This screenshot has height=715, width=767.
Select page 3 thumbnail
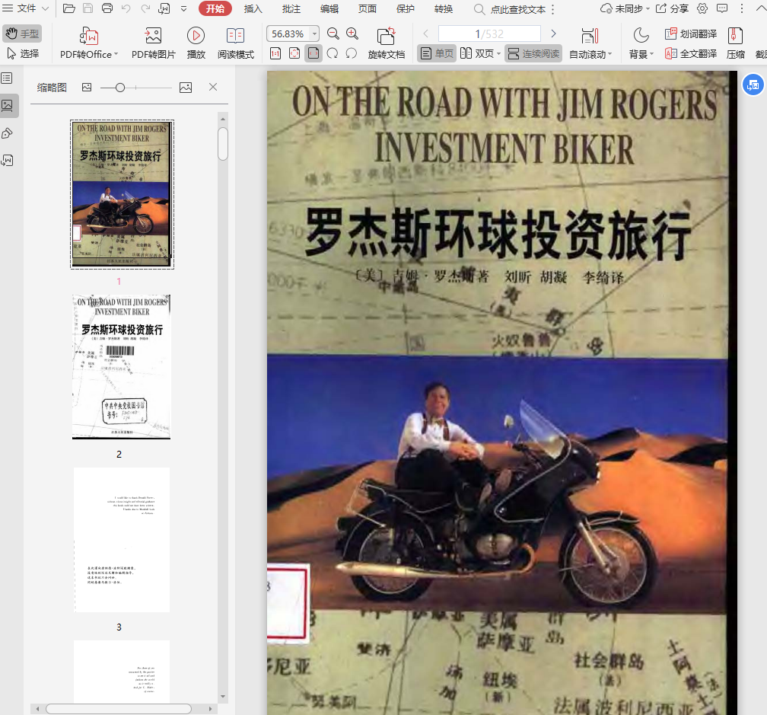tap(122, 540)
